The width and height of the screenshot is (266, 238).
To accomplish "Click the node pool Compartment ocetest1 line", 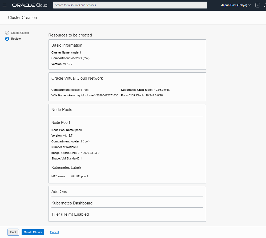I will coord(70,141).
